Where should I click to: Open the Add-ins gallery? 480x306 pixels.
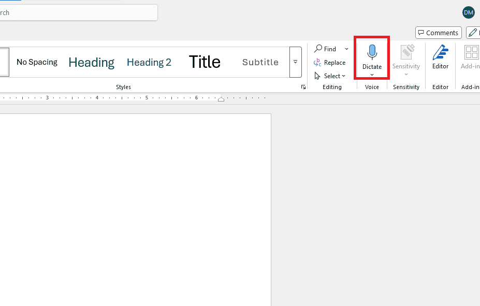click(x=471, y=57)
